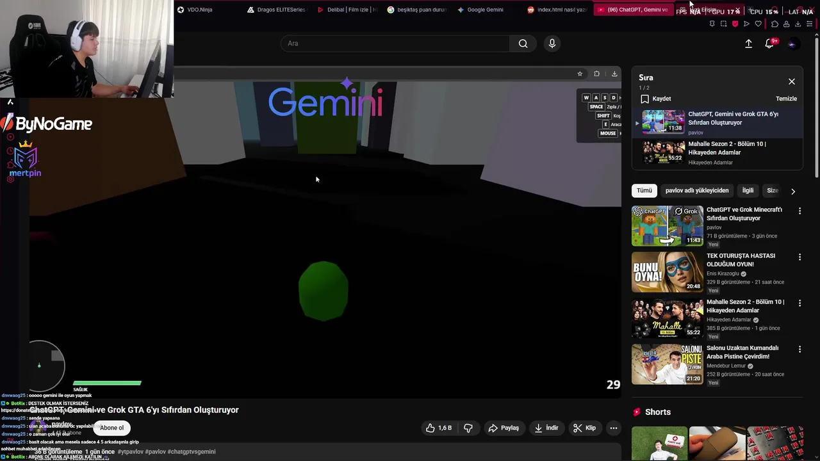
Task: Subscribe with Abone ol button
Action: tap(111, 428)
